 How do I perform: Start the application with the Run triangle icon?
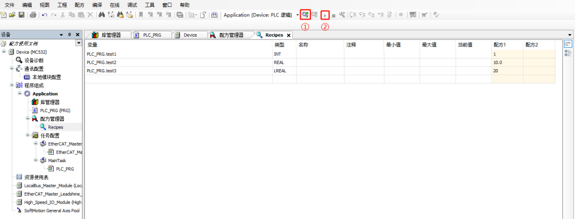pos(325,15)
